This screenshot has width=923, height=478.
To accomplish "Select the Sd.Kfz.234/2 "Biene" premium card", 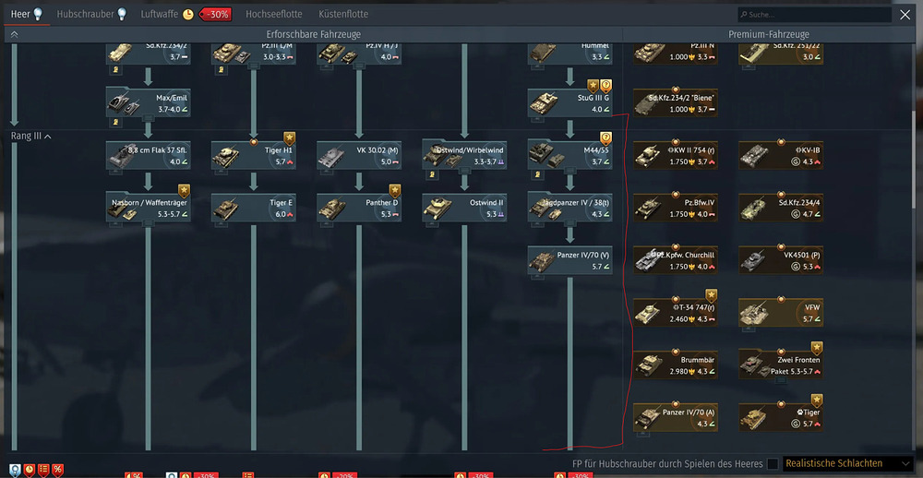I will click(676, 103).
